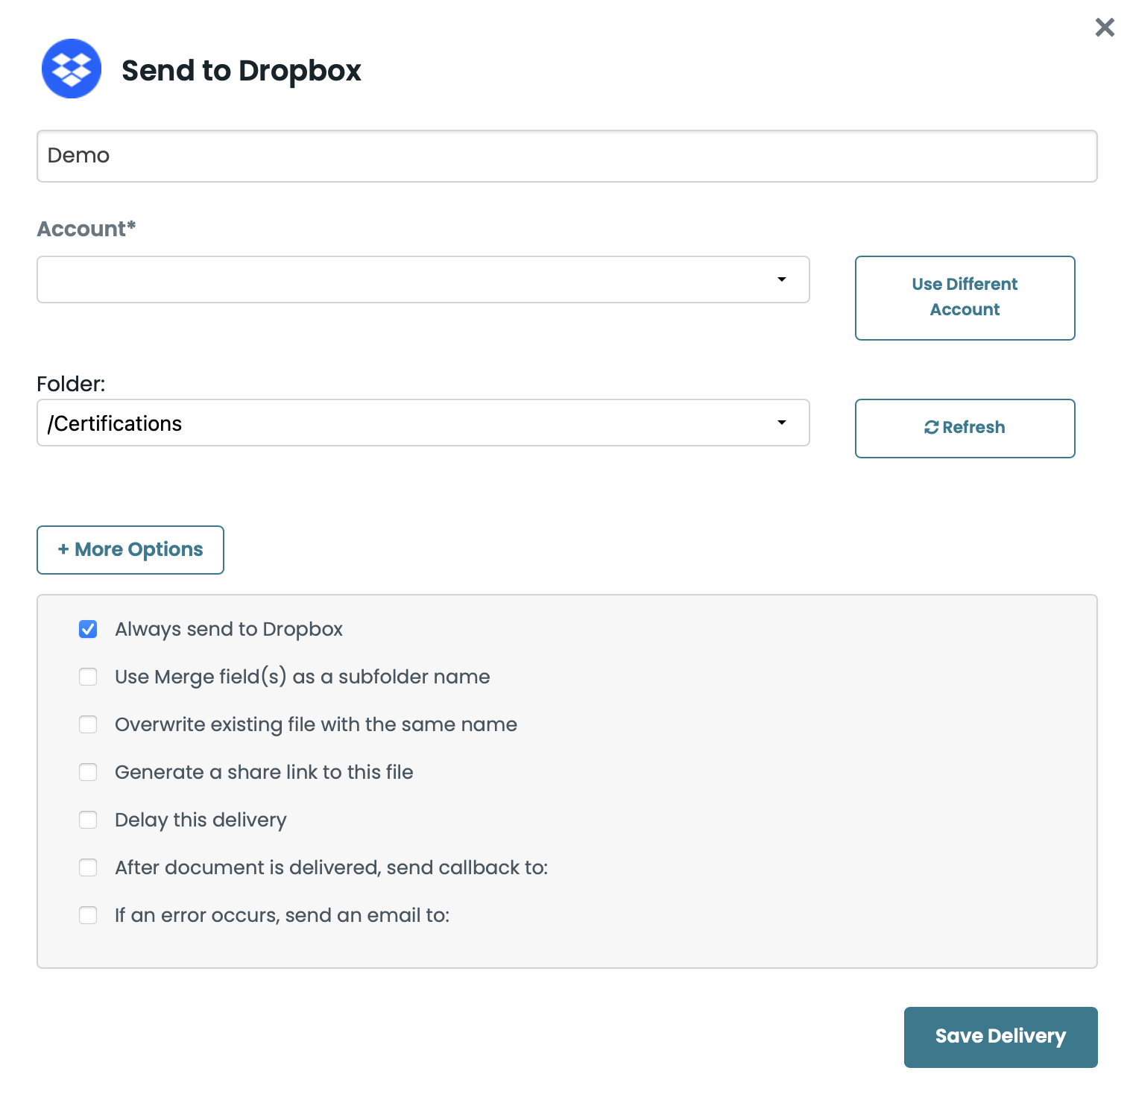Click the dropdown arrow on the Folder field
Screen dimensions: 1130x1103
(781, 423)
